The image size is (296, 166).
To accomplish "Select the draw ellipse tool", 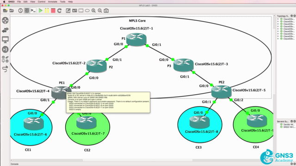I will (87, 11).
